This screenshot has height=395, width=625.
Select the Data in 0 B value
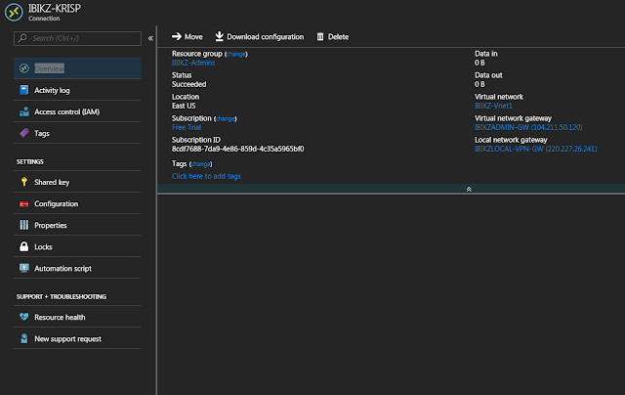tap(479, 63)
